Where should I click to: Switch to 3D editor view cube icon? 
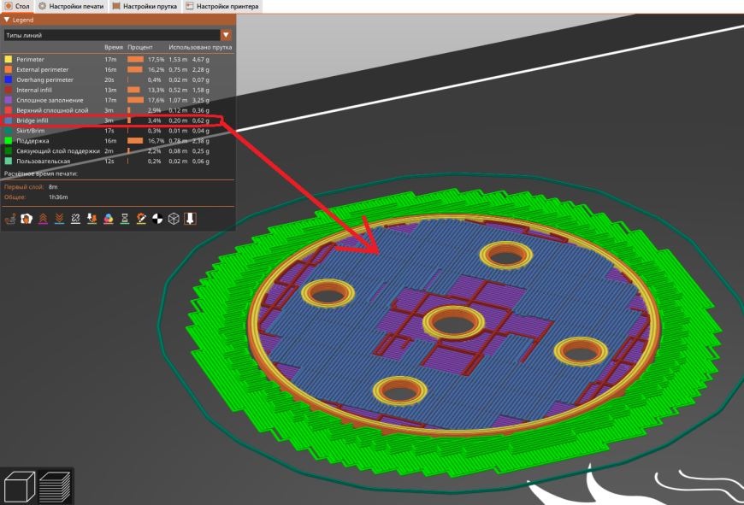[20, 486]
